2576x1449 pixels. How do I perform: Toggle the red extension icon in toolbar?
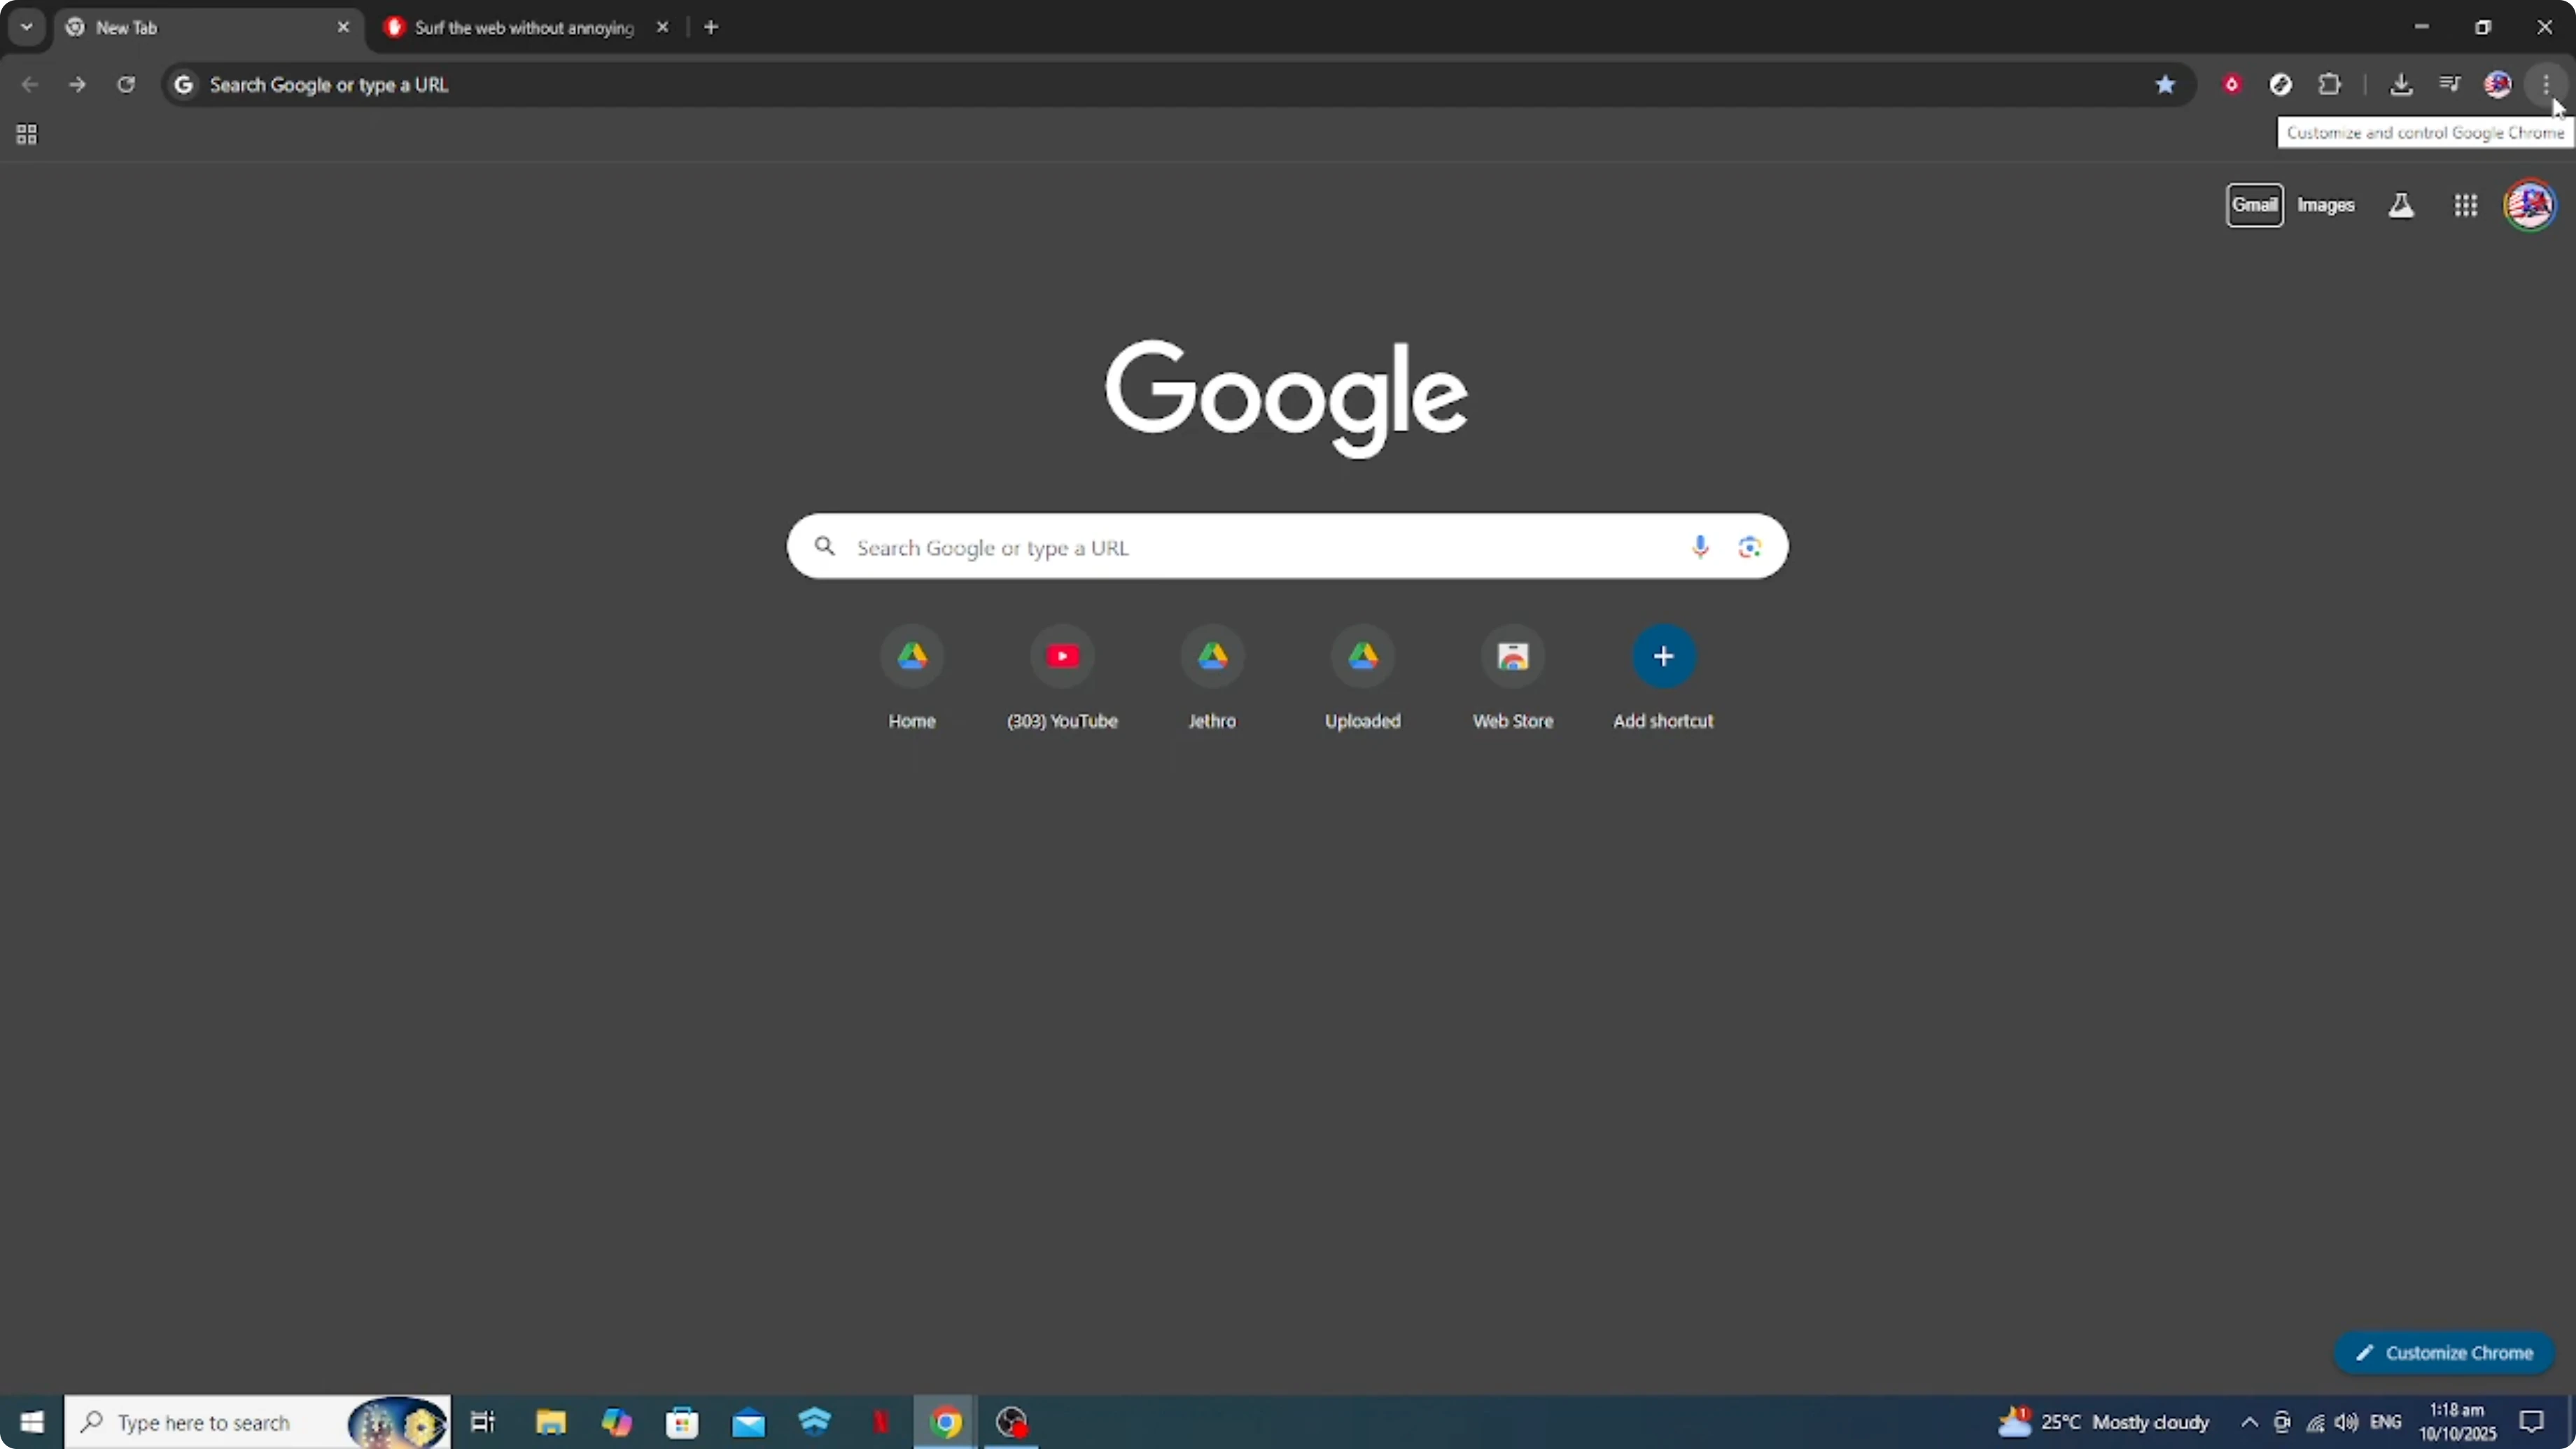[2232, 84]
